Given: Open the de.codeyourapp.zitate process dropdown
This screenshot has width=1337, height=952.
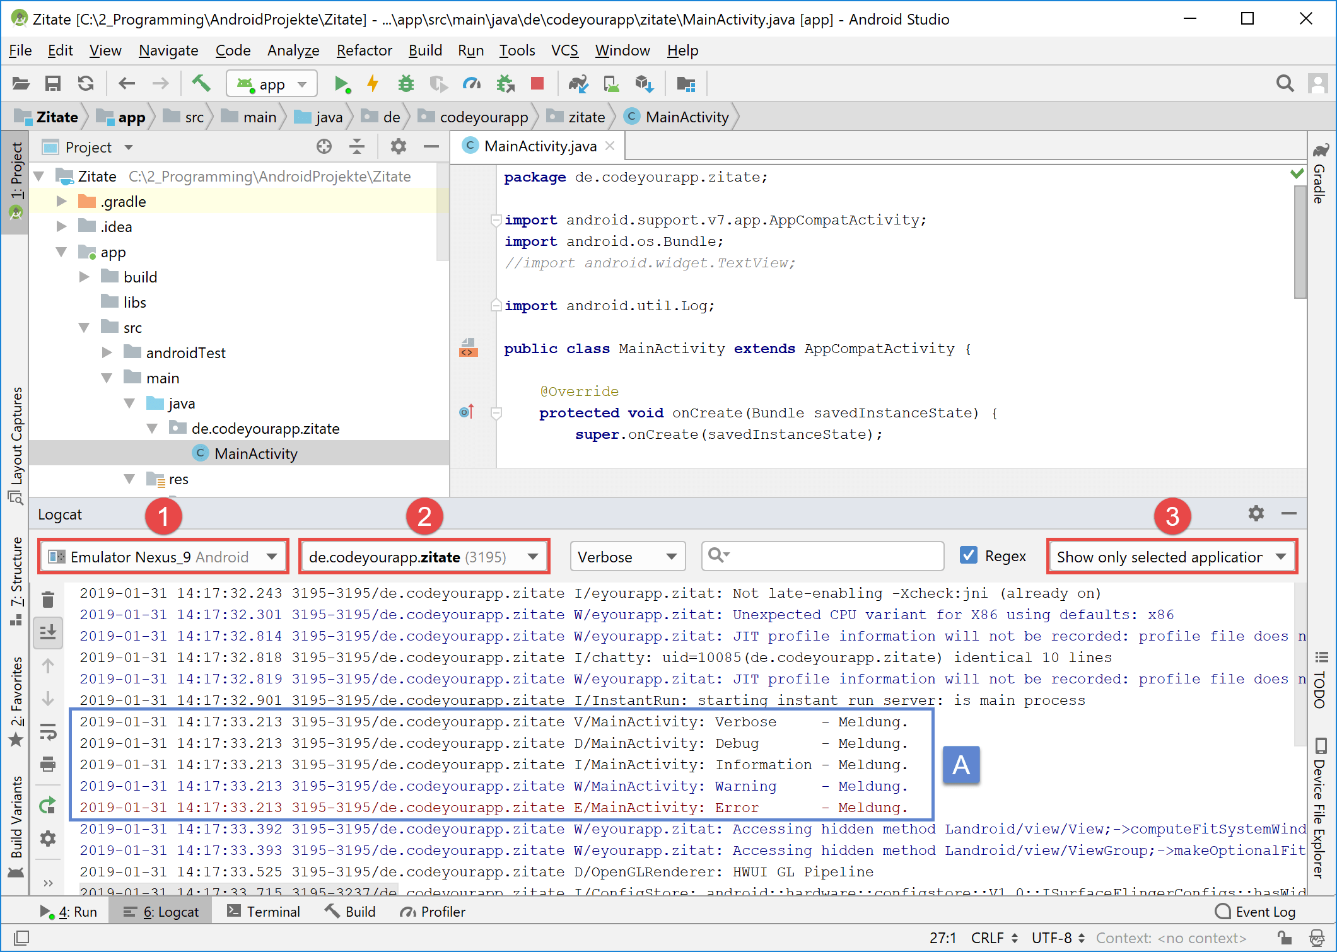Looking at the screenshot, I should click(x=424, y=557).
